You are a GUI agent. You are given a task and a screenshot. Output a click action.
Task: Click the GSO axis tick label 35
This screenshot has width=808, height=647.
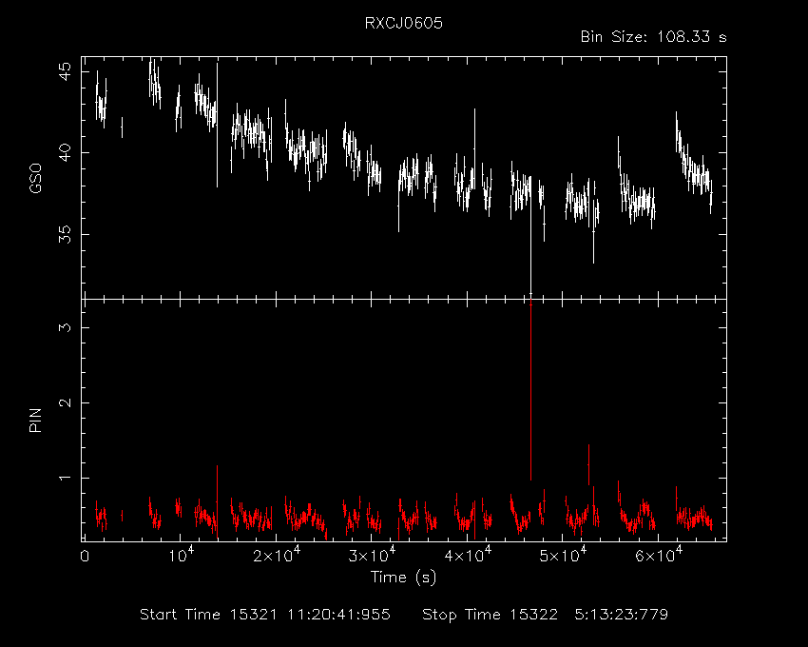(x=66, y=234)
